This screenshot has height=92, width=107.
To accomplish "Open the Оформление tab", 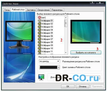I will click(43, 10).
